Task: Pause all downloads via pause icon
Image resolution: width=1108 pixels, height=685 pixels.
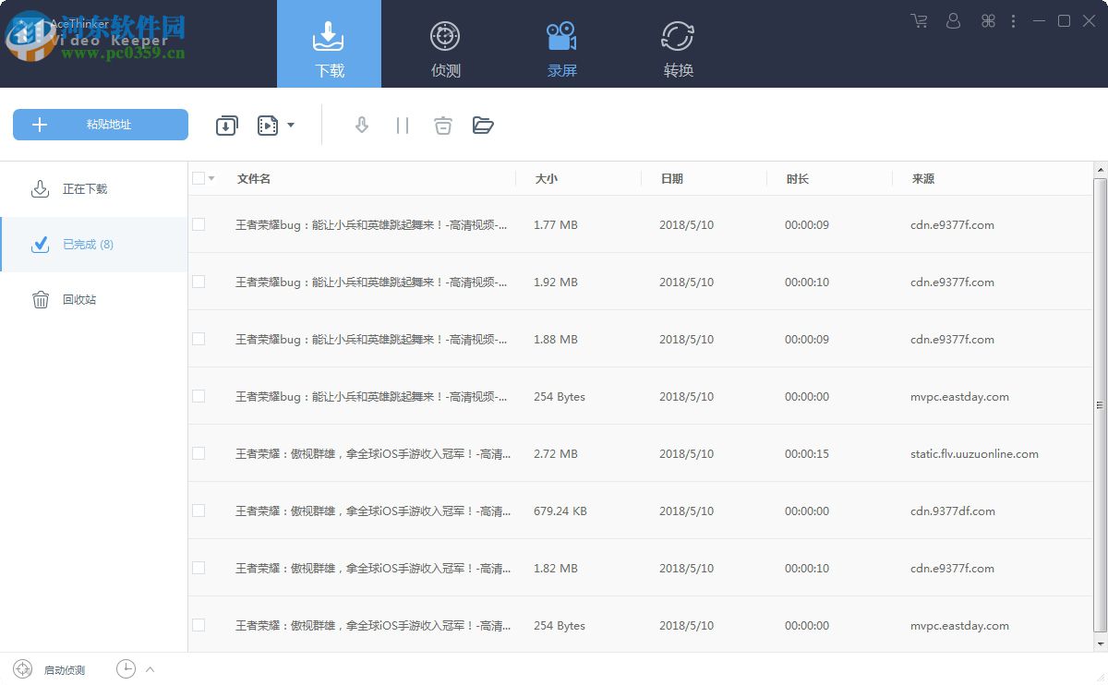Action: point(402,125)
